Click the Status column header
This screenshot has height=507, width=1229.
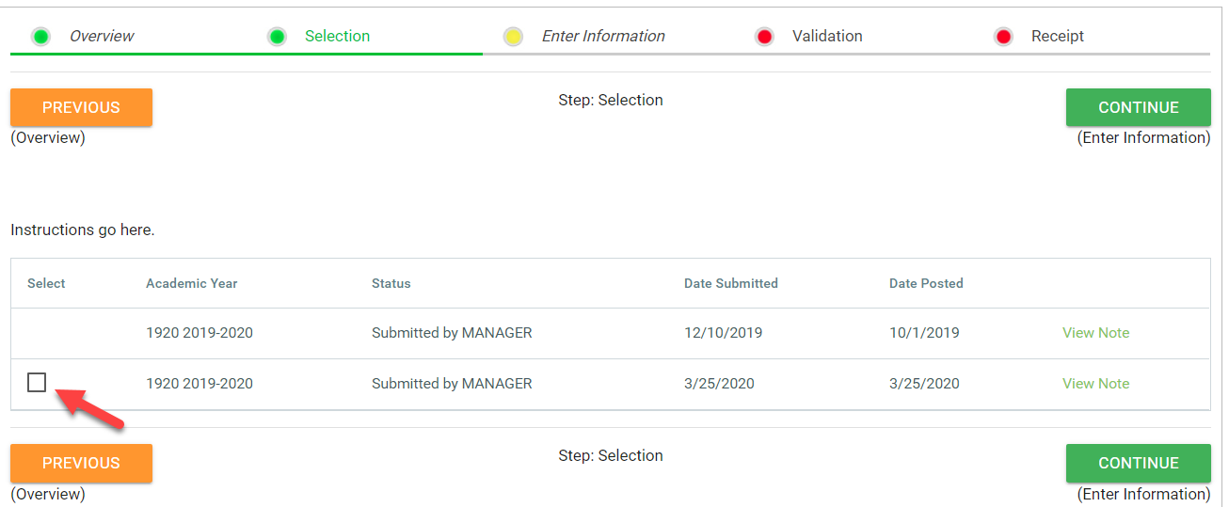tap(391, 283)
